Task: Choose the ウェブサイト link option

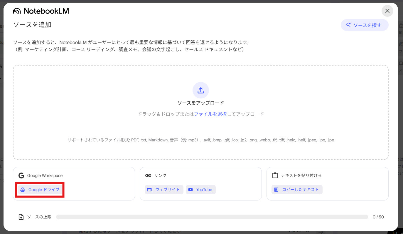Action: (x=164, y=190)
